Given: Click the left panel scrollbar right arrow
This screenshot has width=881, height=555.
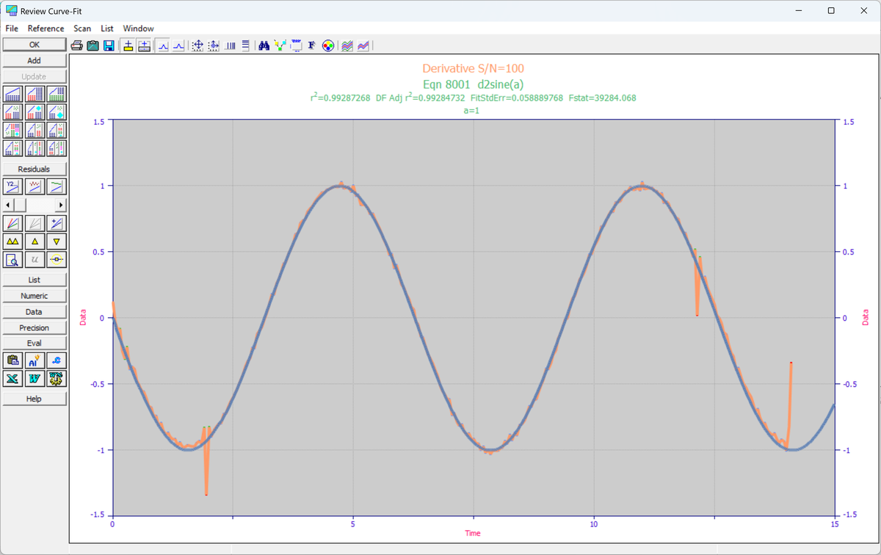Looking at the screenshot, I should coord(61,205).
